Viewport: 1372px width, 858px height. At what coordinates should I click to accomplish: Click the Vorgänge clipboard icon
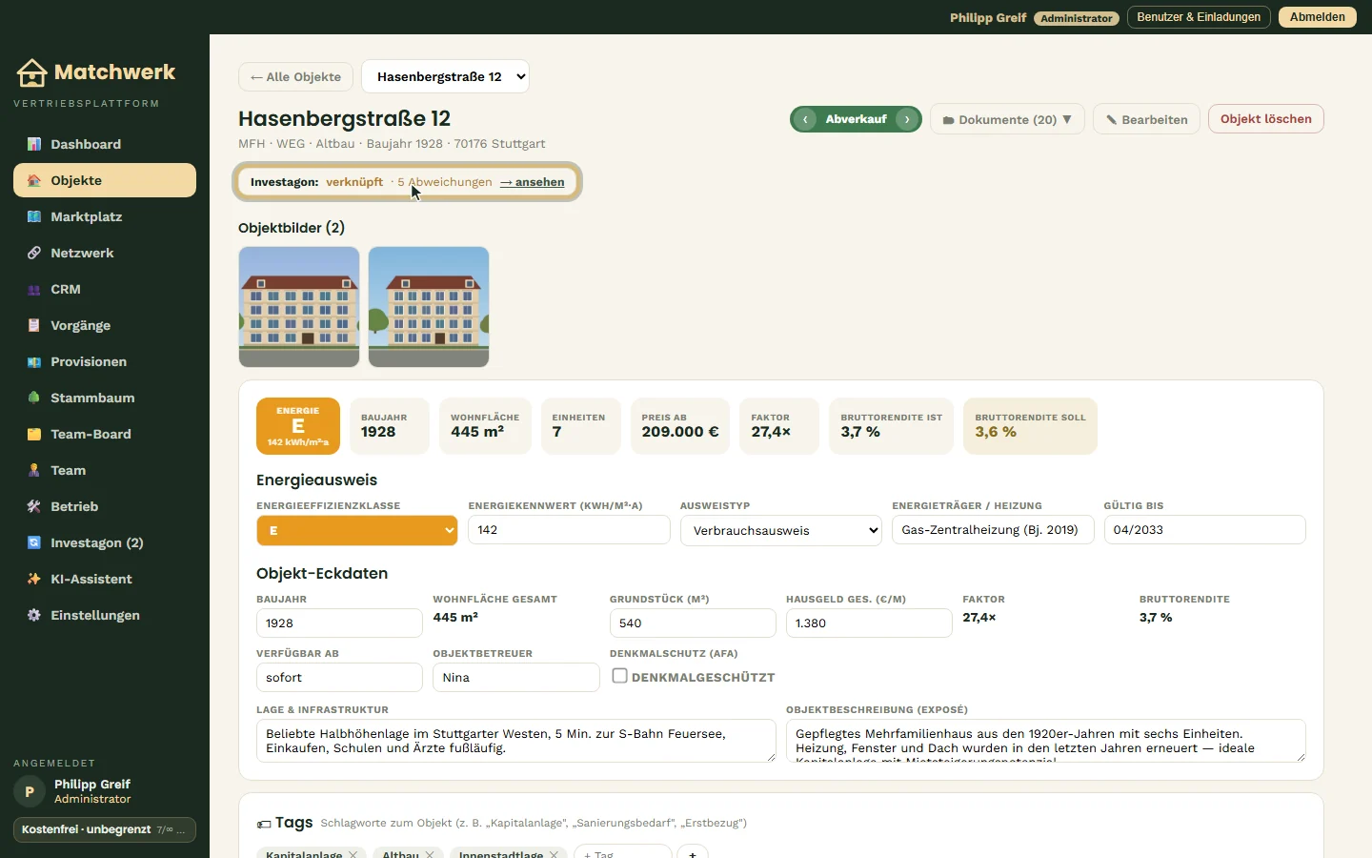point(34,325)
